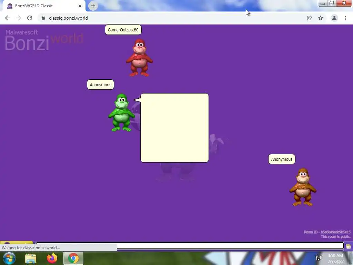Click the Room ID text
This screenshot has height=265, width=353.
(327, 232)
